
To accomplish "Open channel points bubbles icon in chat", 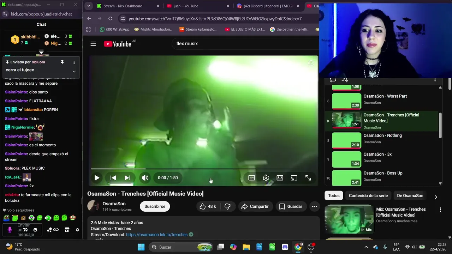I will pos(49,230).
